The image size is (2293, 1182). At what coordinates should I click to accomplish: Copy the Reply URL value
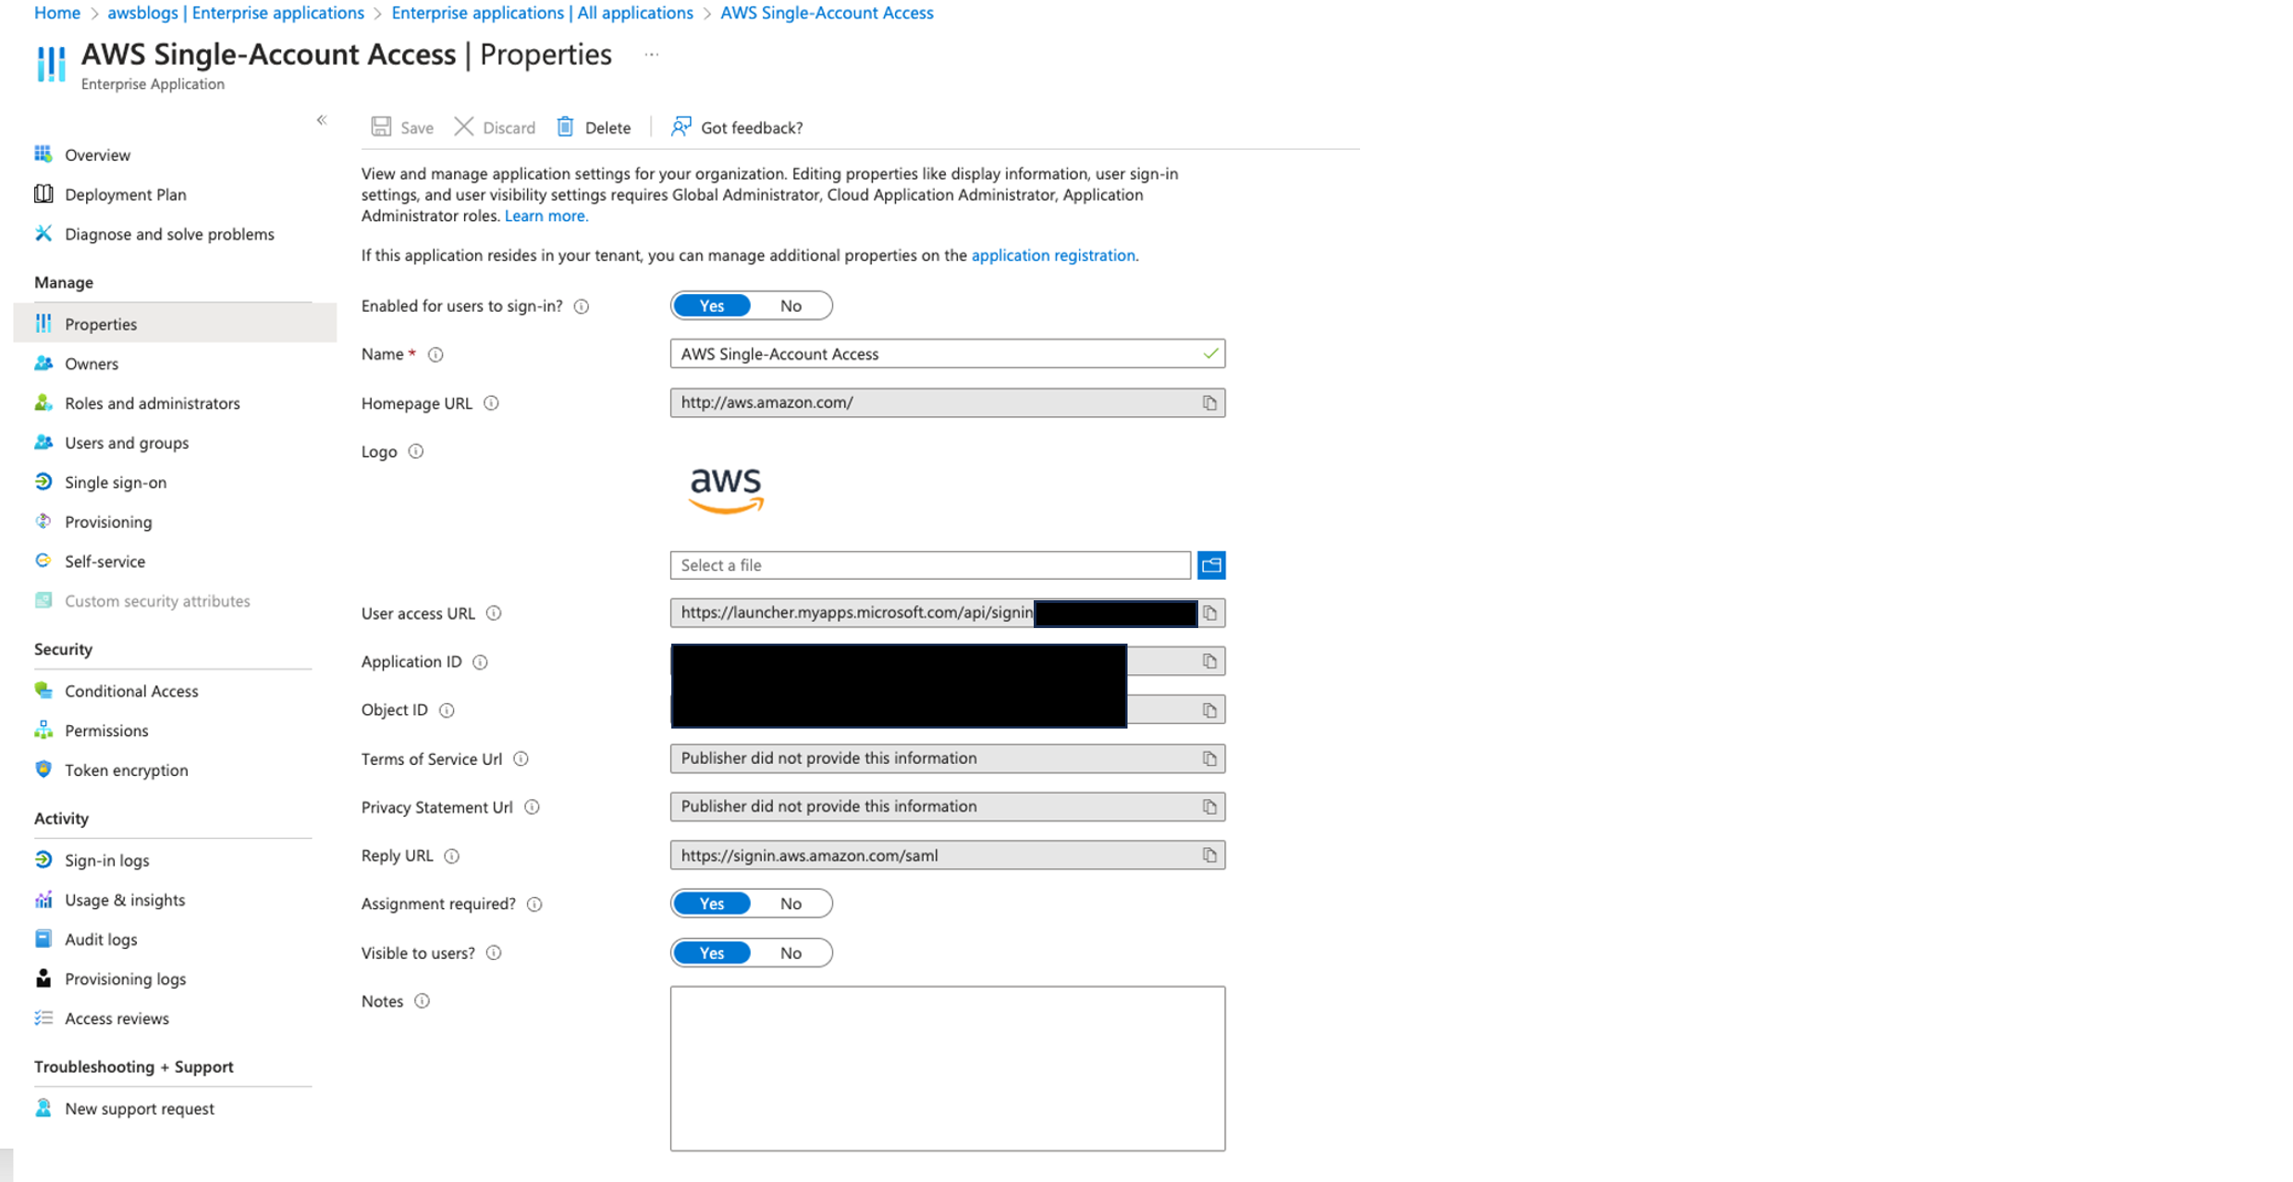tap(1208, 855)
